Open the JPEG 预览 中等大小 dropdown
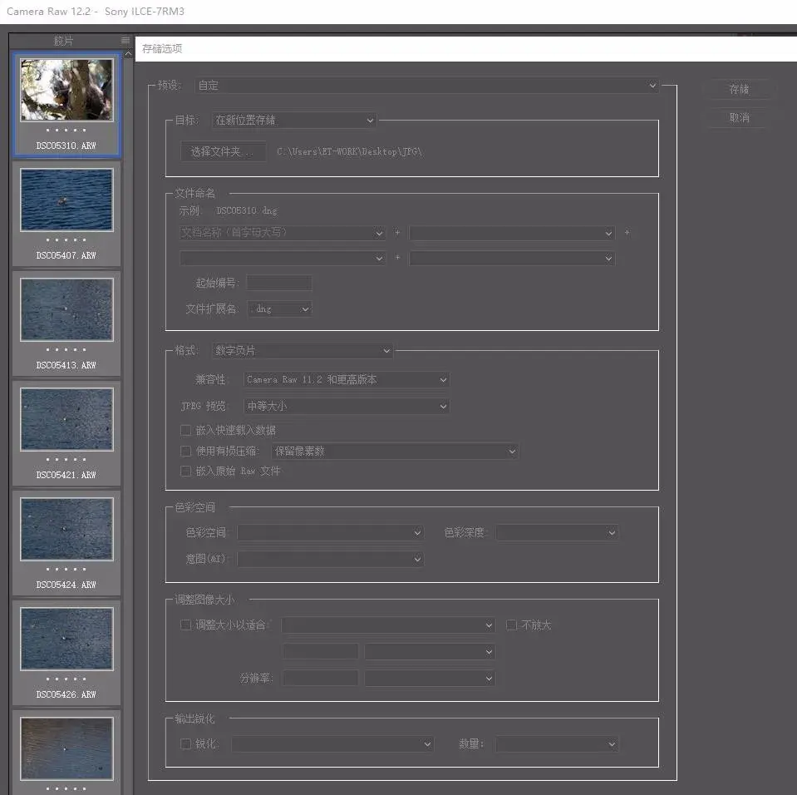The width and height of the screenshot is (797, 795). click(347, 407)
